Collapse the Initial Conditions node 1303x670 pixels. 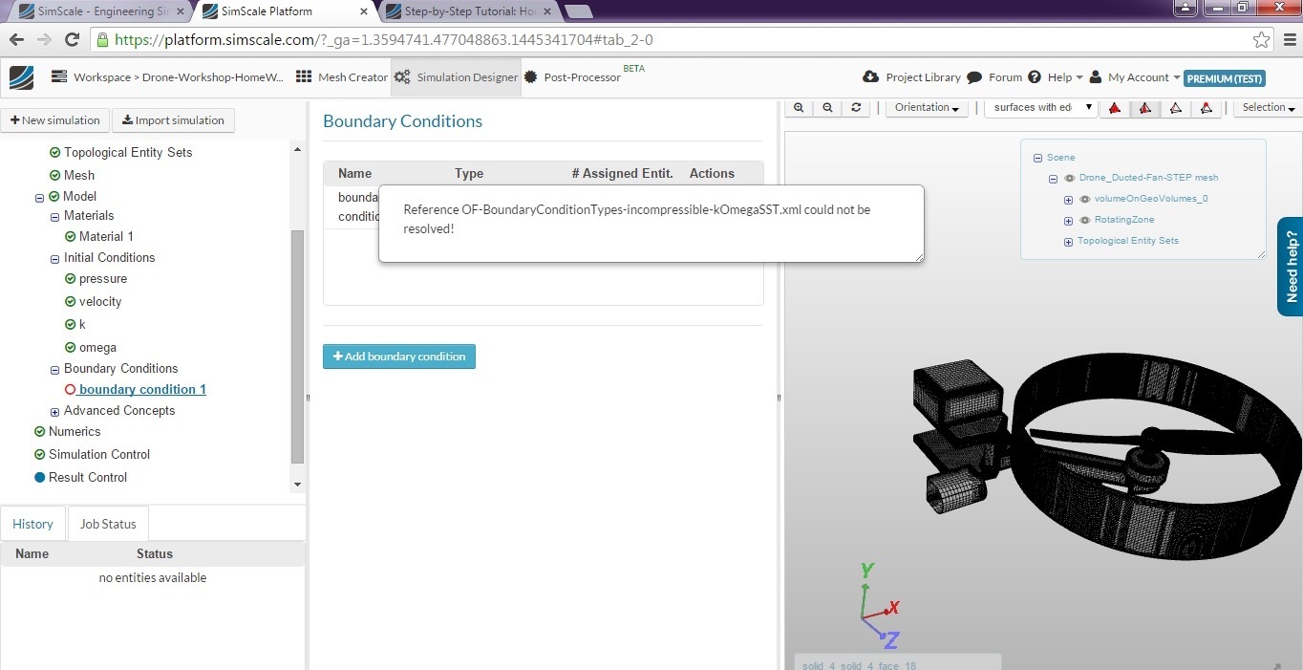[x=54, y=259]
